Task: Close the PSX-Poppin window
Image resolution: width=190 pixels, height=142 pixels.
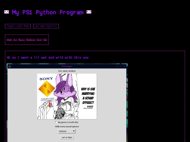Action: (124, 66)
